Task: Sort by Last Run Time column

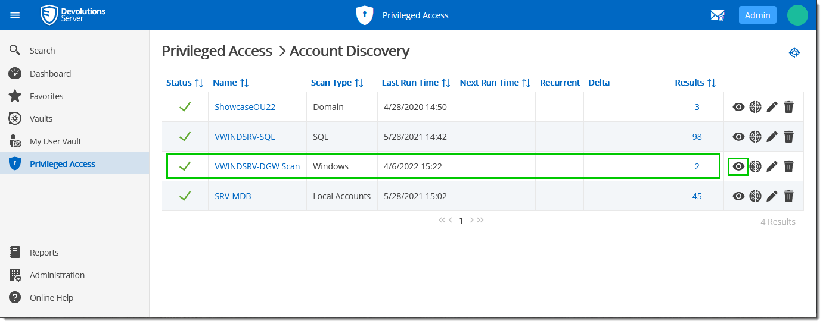Action: pos(416,83)
